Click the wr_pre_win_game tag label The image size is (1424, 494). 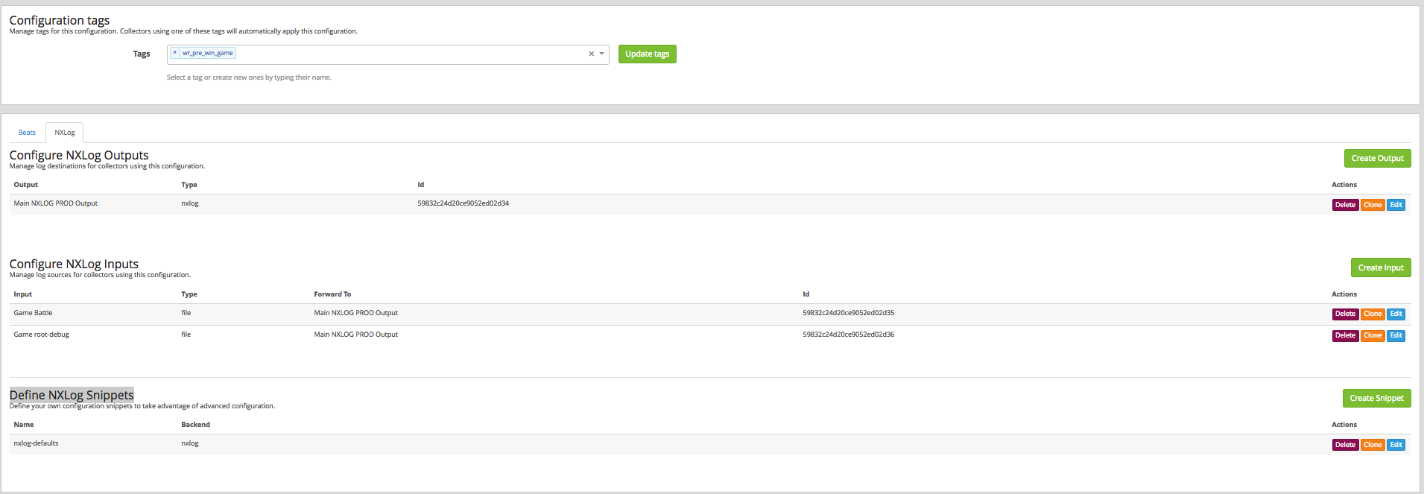click(208, 53)
